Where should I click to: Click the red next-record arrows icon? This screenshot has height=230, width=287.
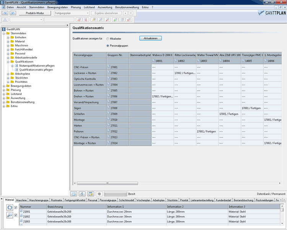click(x=86, y=20)
